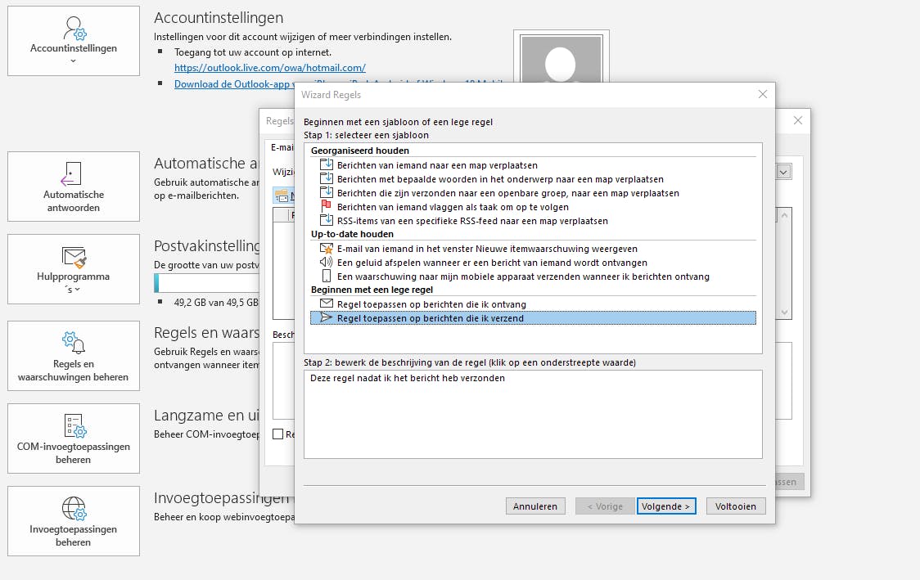Screen dimensions: 920x580
Task: Open the Automatische antwoorden button
Action: click(x=74, y=187)
